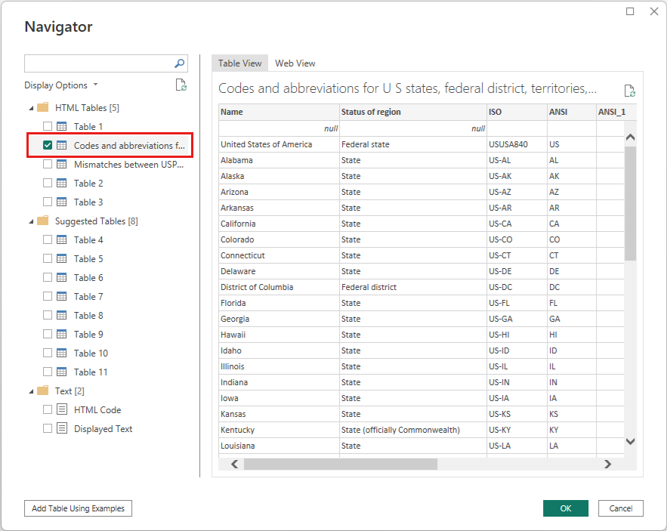667x531 pixels.
Task: Click table icon next to Table 8
Action: click(62, 315)
